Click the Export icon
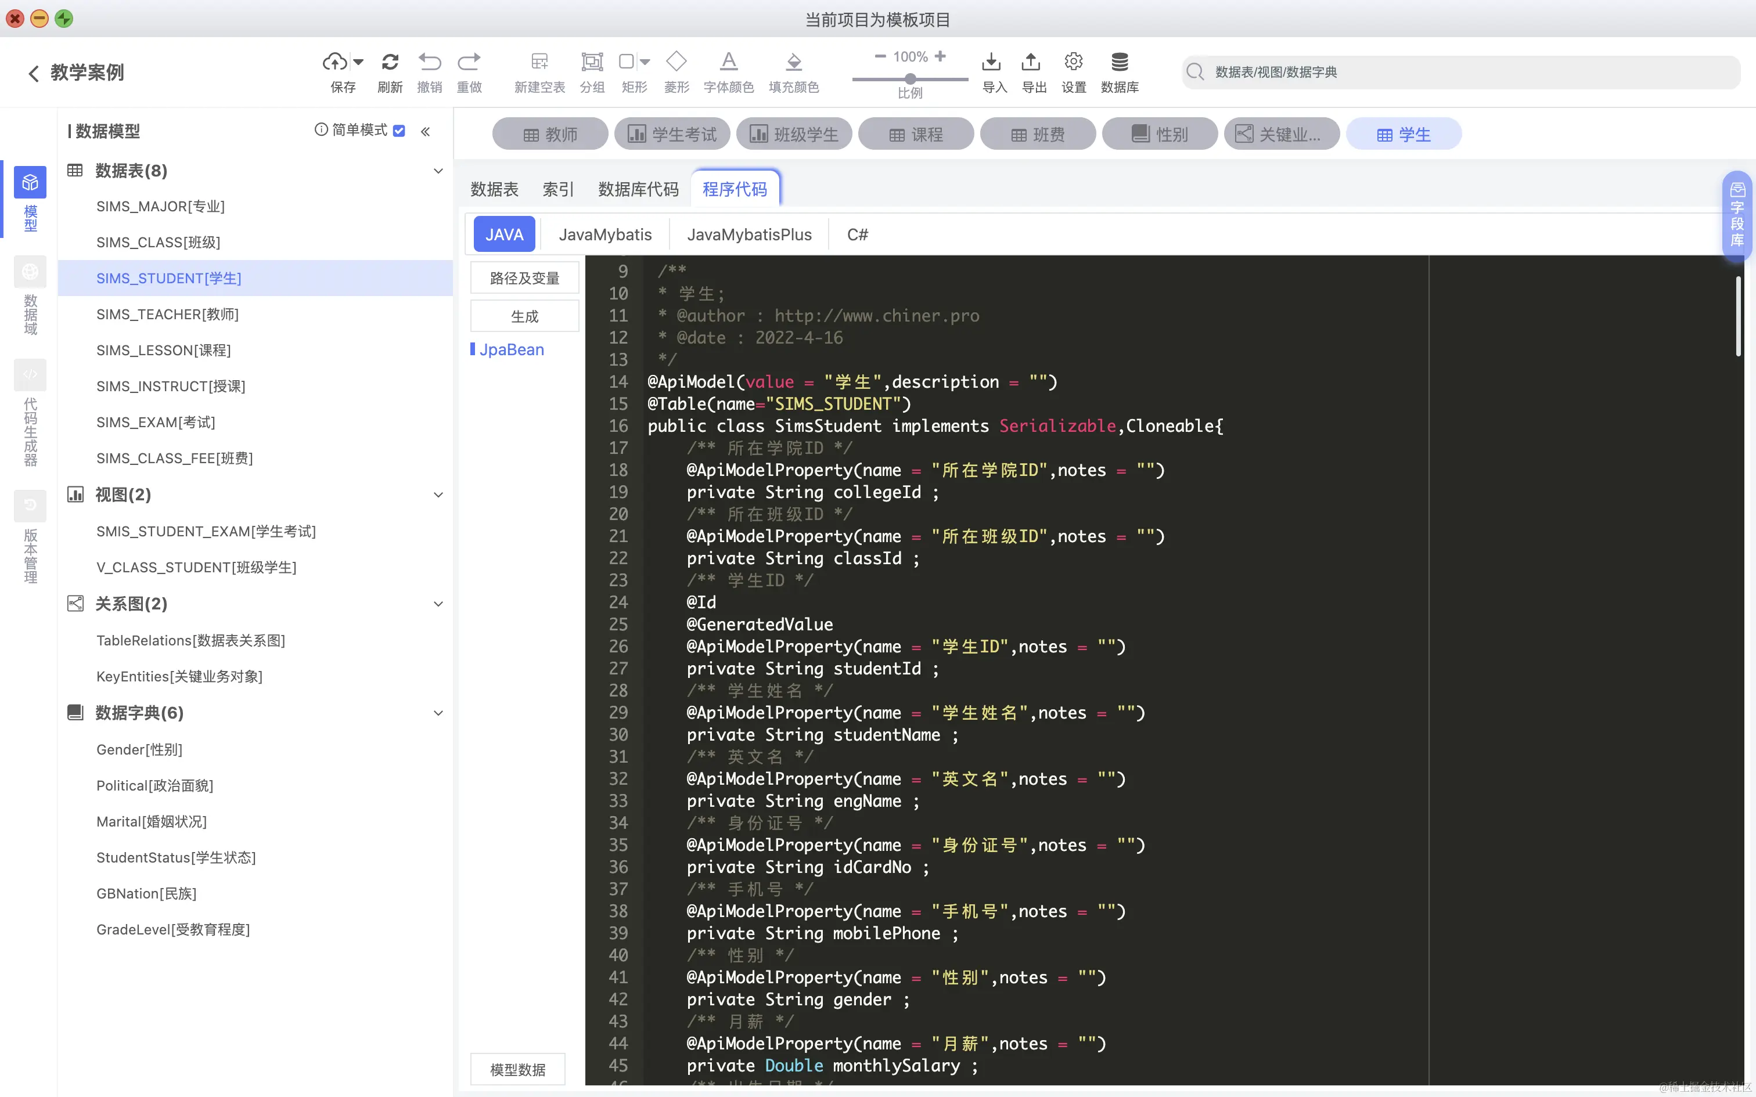 coord(1031,62)
